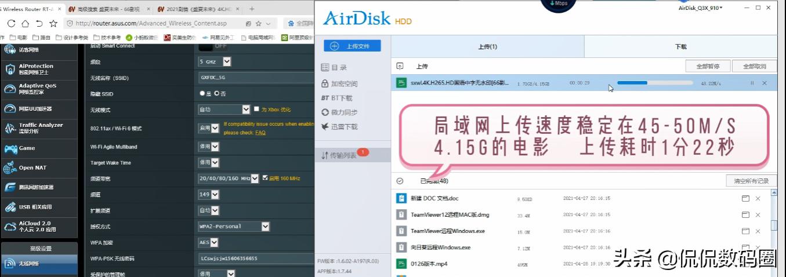Open folder of 新建 DOC 文档.doc record
Viewport: 786px width, 277px height.
pos(745,198)
